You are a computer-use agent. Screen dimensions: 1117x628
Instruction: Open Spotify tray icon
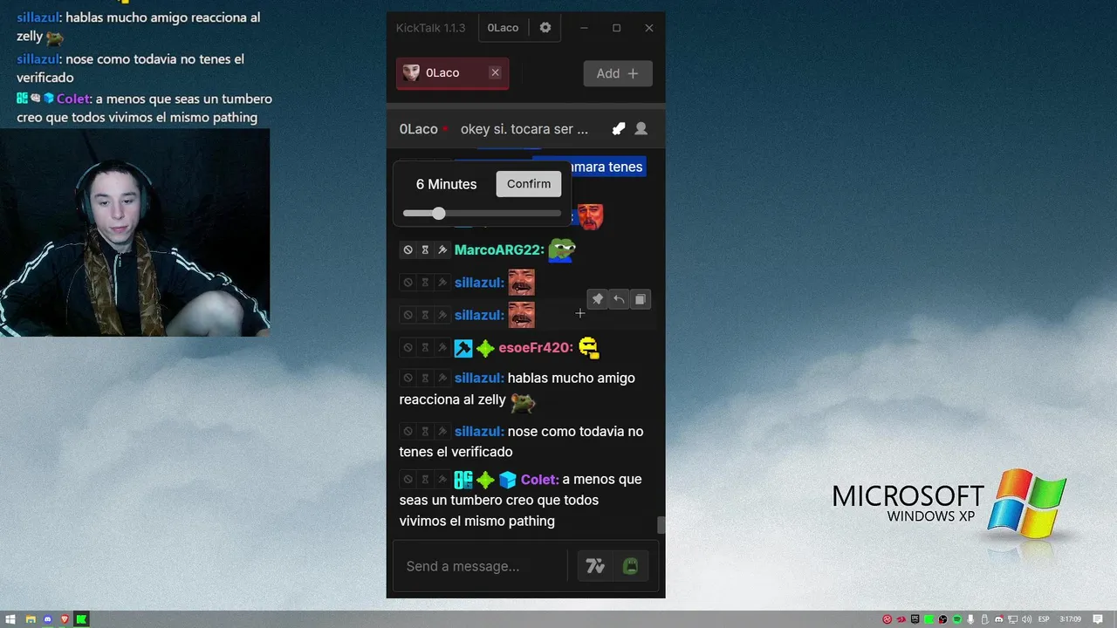point(957,619)
